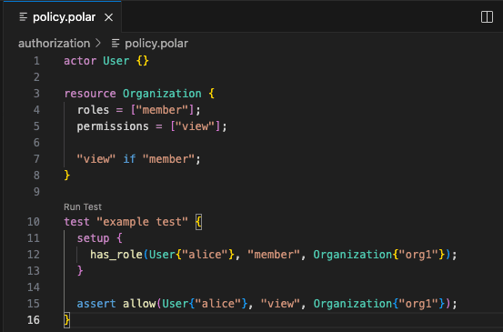Expand the breadcrumb chevron after authorization
Image resolution: width=503 pixels, height=332 pixels.
[x=98, y=43]
